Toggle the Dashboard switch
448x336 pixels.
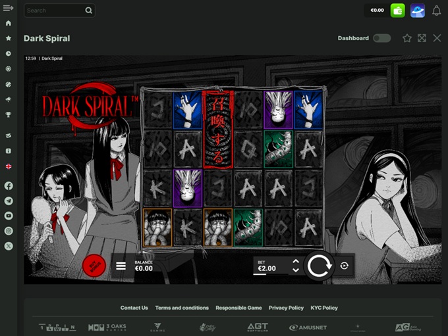pyautogui.click(x=381, y=38)
